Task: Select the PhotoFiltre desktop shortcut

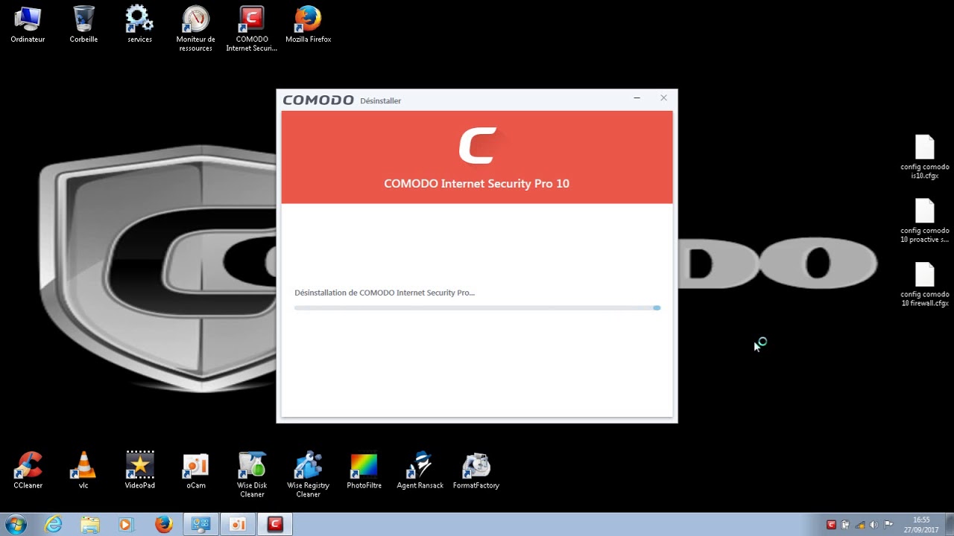Action: click(364, 470)
